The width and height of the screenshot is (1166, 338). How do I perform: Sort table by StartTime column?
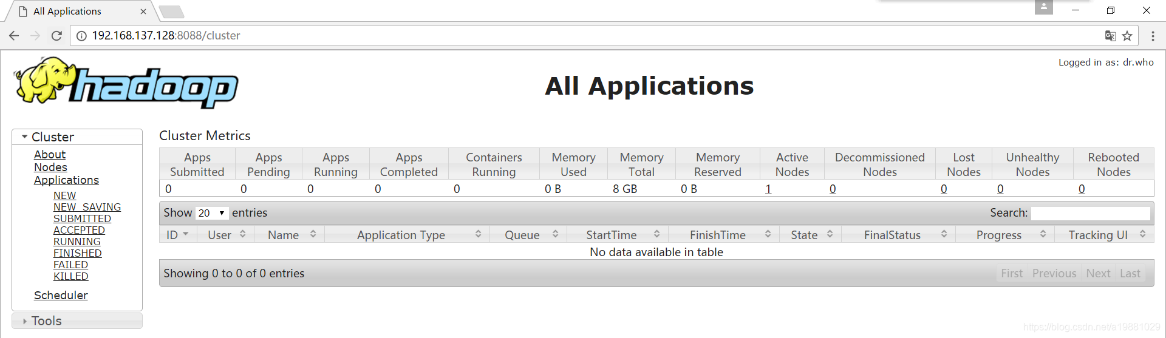618,235
